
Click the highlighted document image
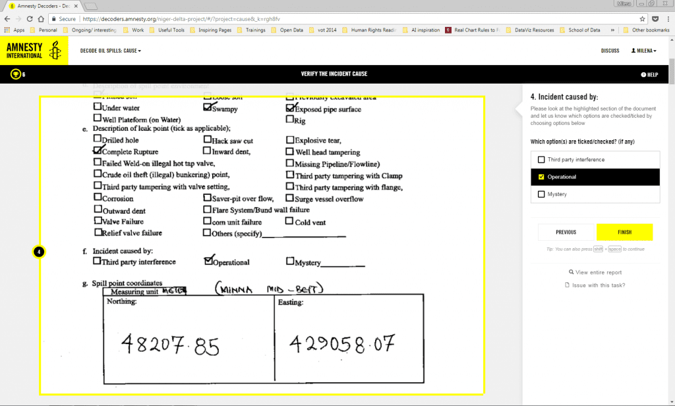[262, 245]
